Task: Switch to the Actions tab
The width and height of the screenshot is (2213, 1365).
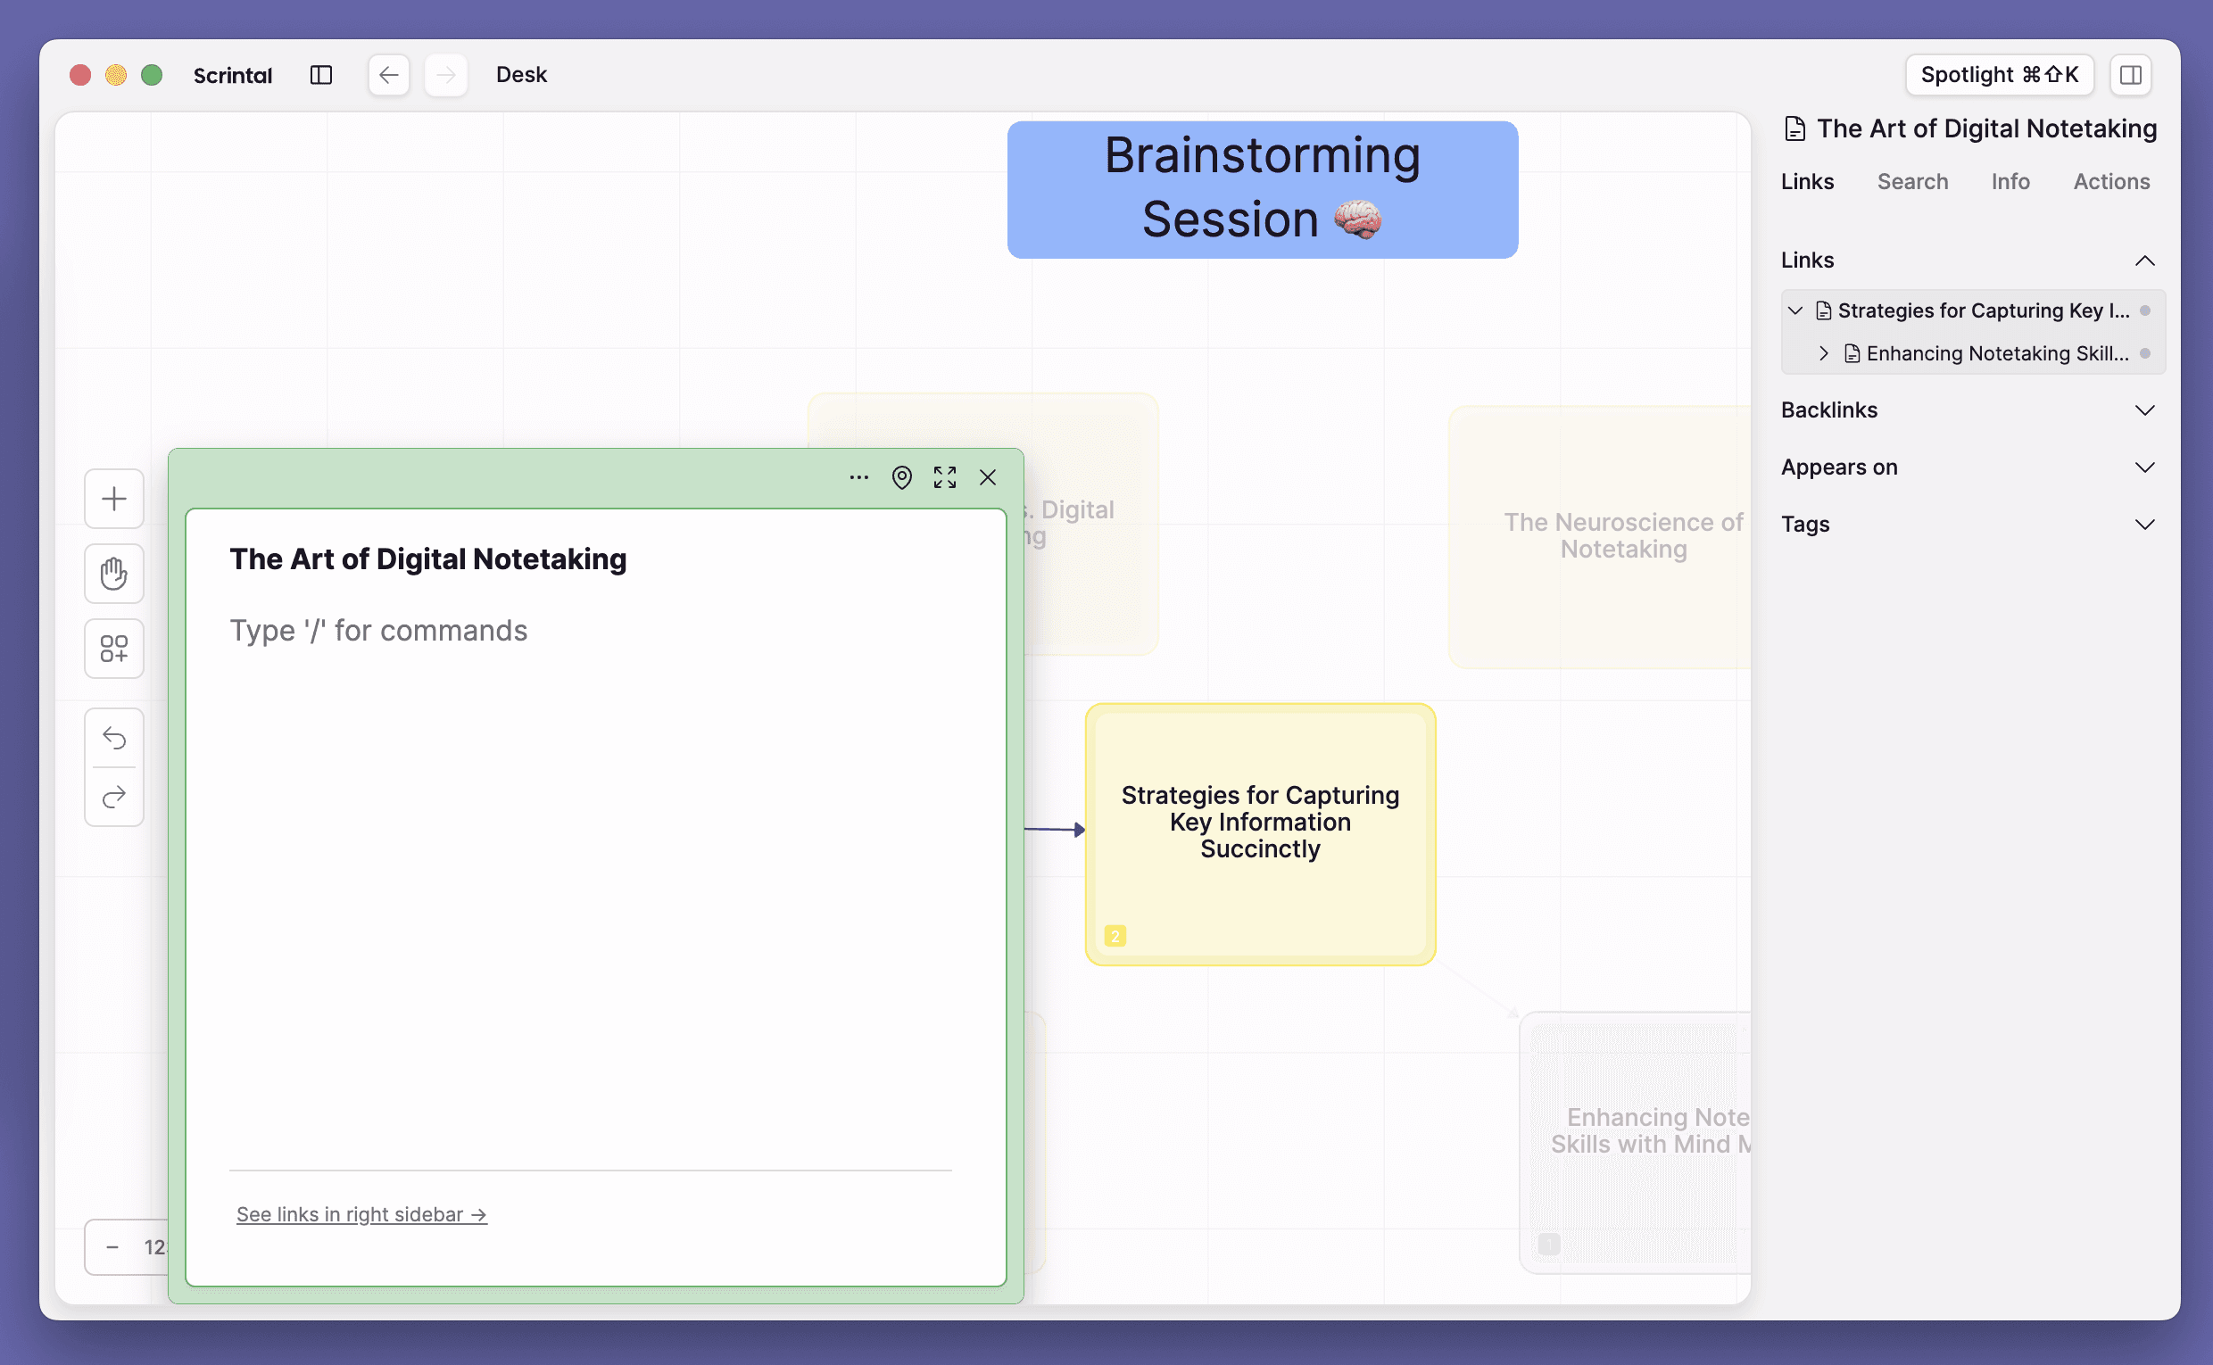Action: [x=2111, y=181]
